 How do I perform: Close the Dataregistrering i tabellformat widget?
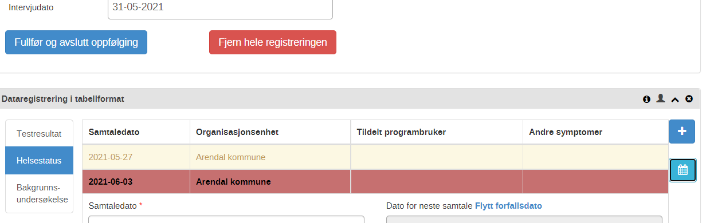point(689,99)
